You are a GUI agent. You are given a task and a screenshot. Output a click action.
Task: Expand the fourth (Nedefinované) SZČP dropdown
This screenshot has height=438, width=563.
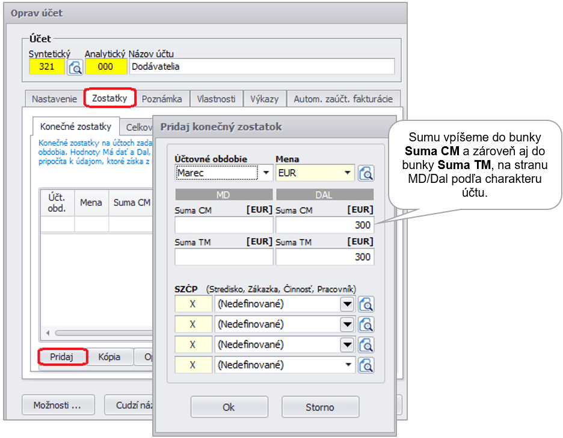click(x=347, y=365)
